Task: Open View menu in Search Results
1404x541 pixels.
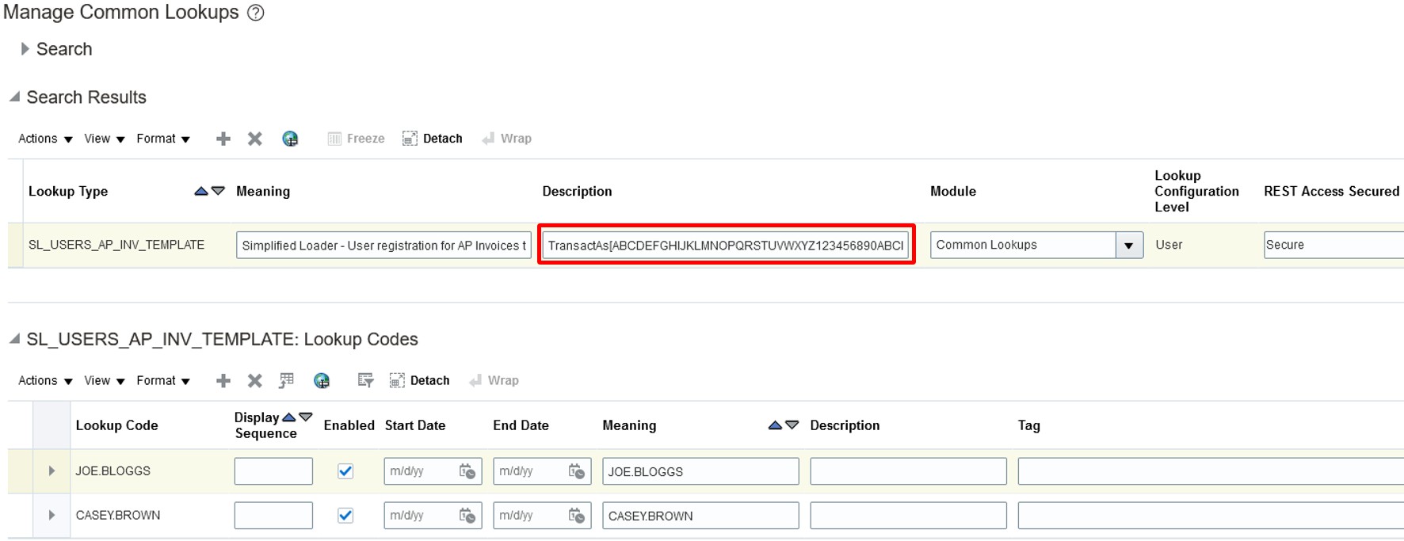Action: coord(105,139)
